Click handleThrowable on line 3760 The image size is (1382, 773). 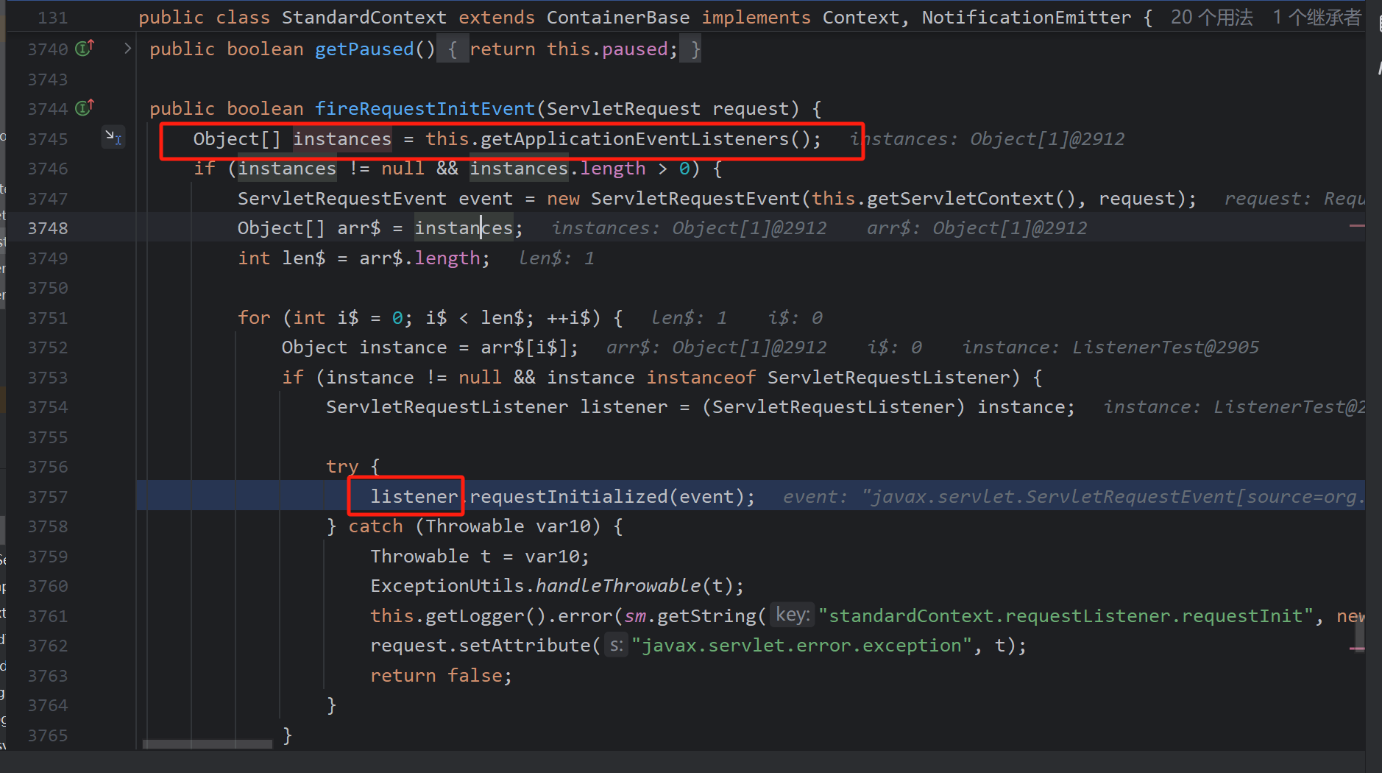click(618, 586)
